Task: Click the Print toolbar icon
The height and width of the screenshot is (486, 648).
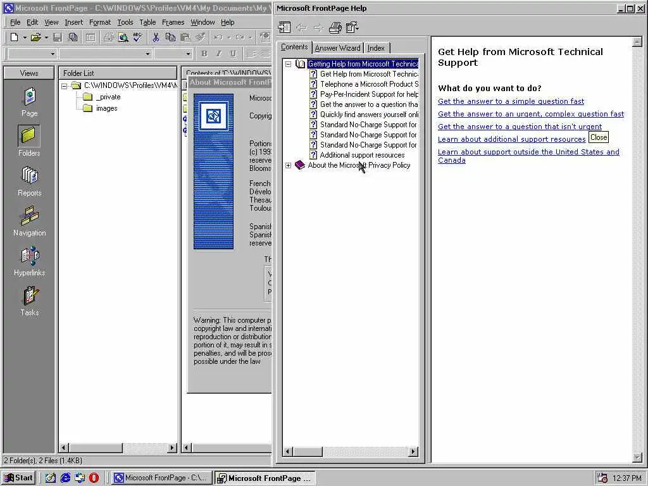Action: [x=108, y=37]
